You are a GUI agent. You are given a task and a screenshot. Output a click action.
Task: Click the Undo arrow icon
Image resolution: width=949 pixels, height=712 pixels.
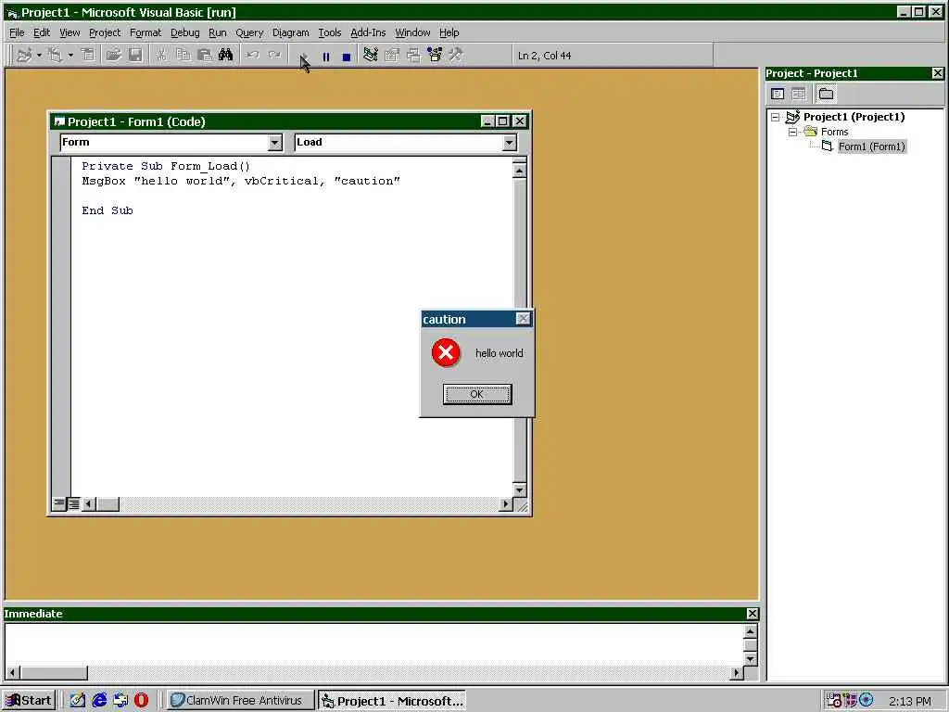(252, 55)
